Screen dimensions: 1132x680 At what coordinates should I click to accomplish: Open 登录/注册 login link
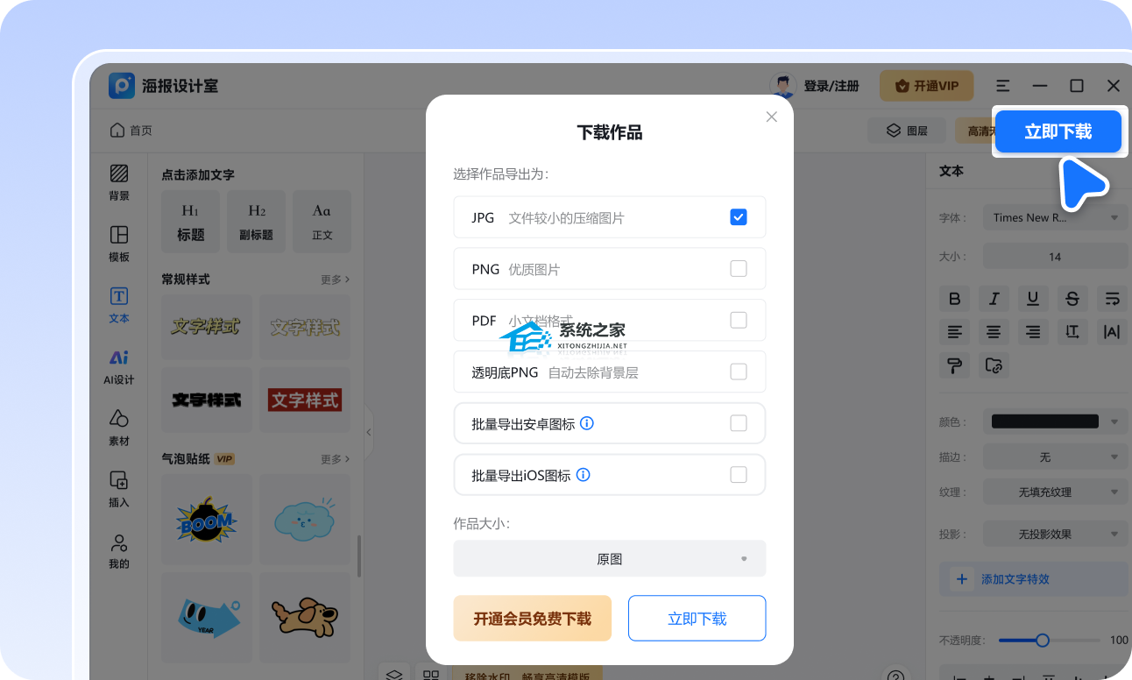click(x=831, y=86)
